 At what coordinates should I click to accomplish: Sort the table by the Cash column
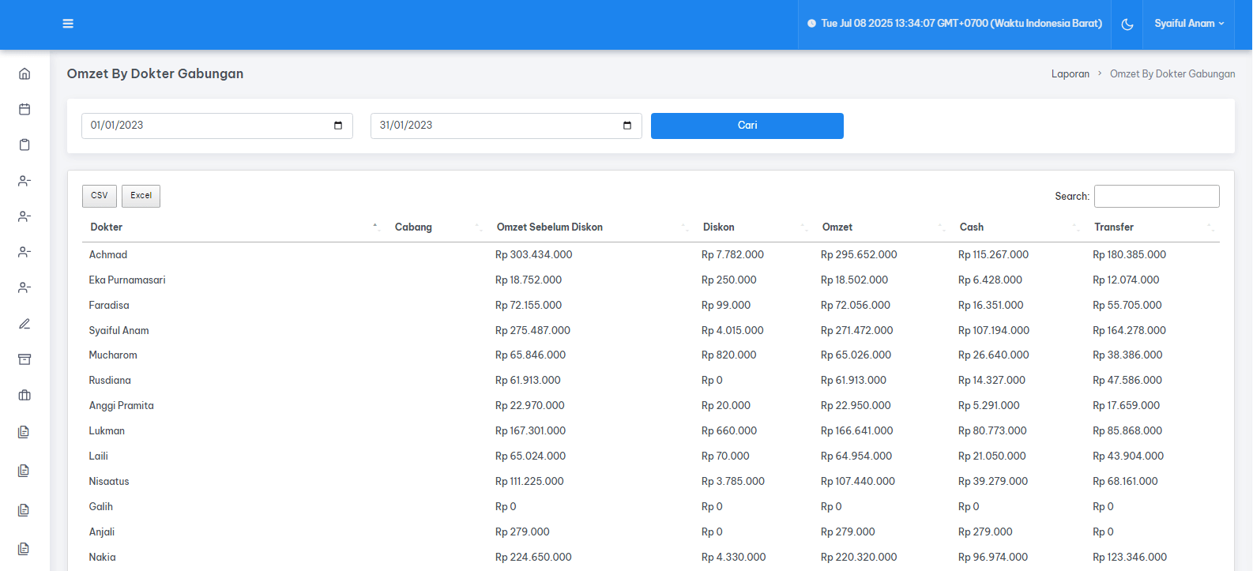click(x=1019, y=227)
